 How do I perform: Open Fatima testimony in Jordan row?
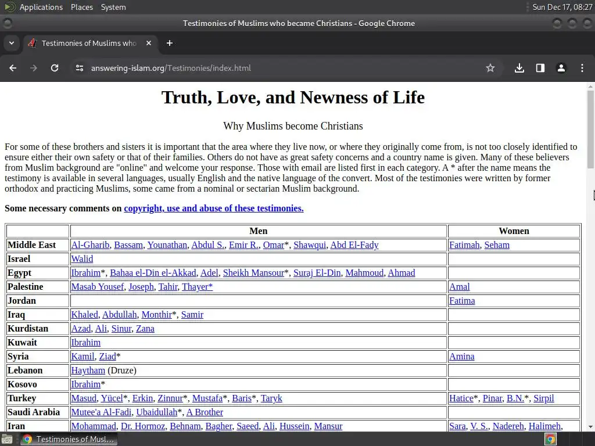pos(462,301)
